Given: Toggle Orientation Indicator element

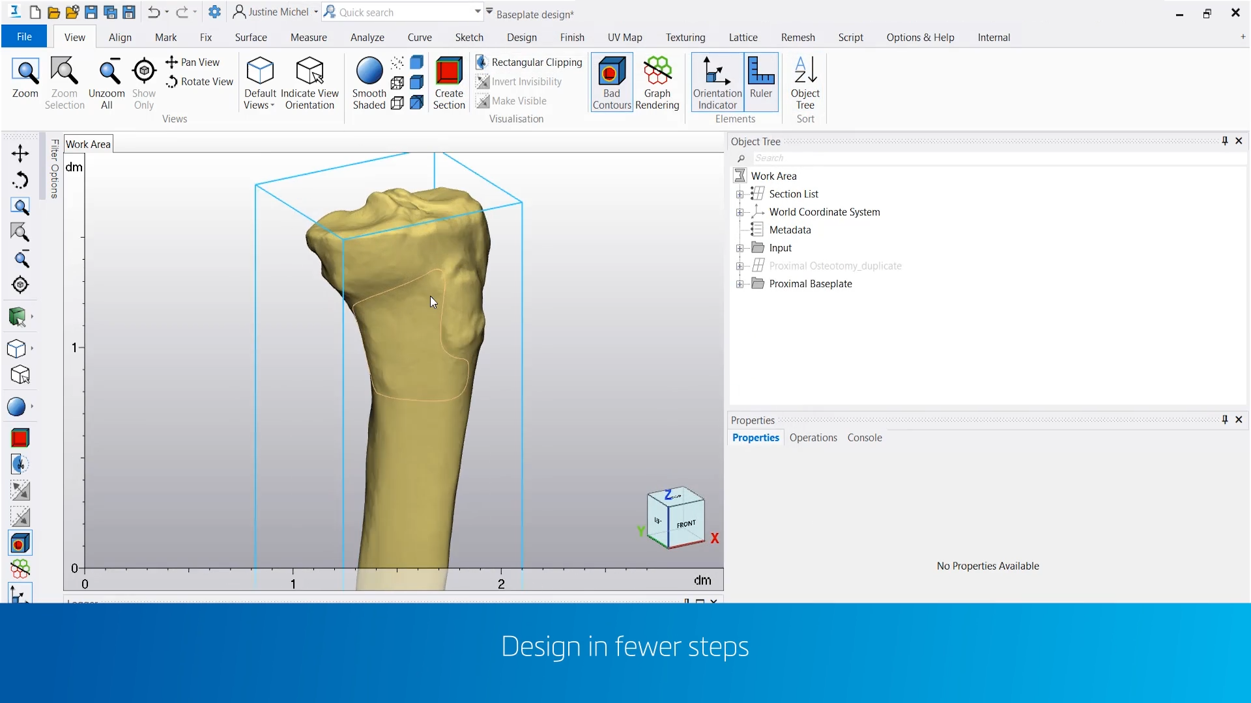Looking at the screenshot, I should point(717,83).
